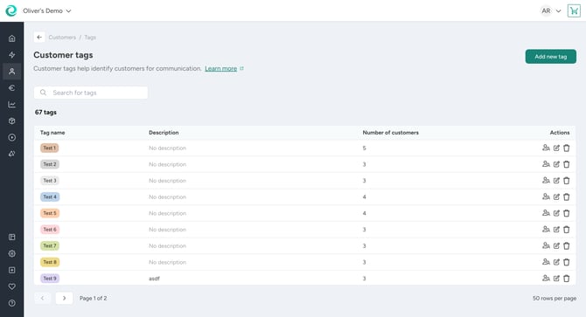Click the Tags breadcrumb
586x317 pixels.
pyautogui.click(x=90, y=38)
